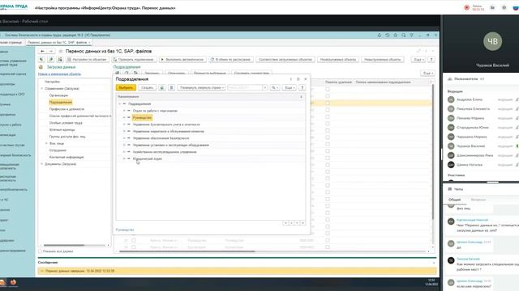Click first icon in Подразделения table toolbar
Image resolution: width=519 pixels, height=291 pixels.
(118, 73)
